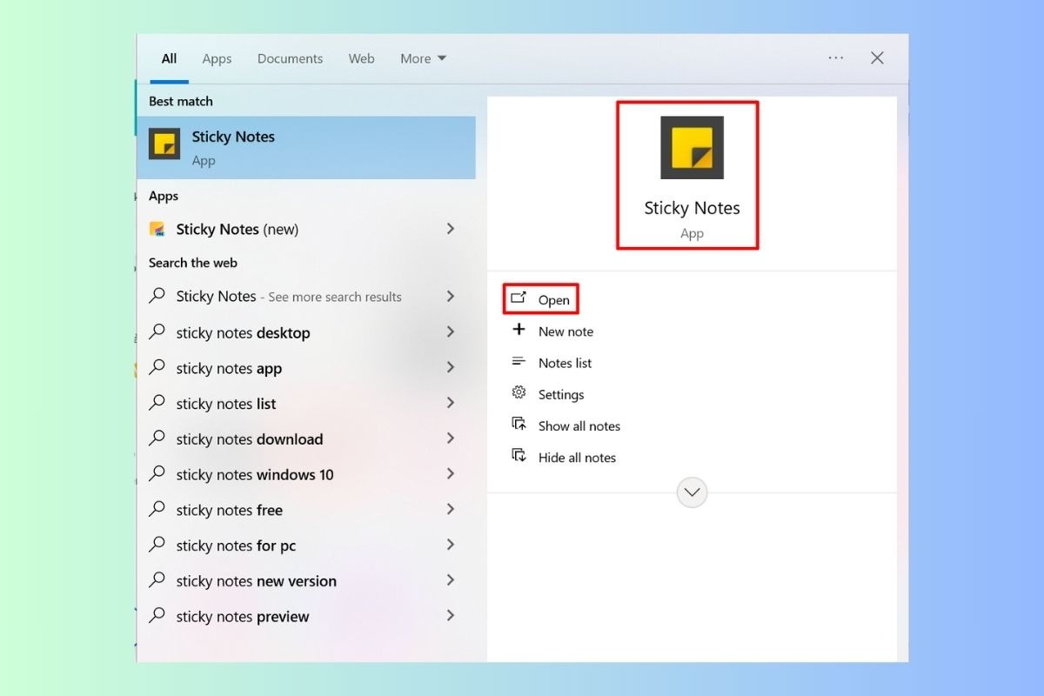The height and width of the screenshot is (696, 1044).
Task: Click the Hide all notes icon
Action: click(519, 456)
